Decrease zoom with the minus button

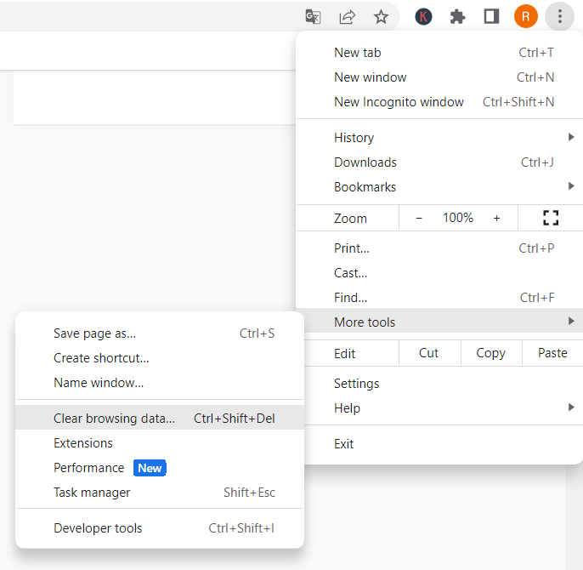(419, 218)
